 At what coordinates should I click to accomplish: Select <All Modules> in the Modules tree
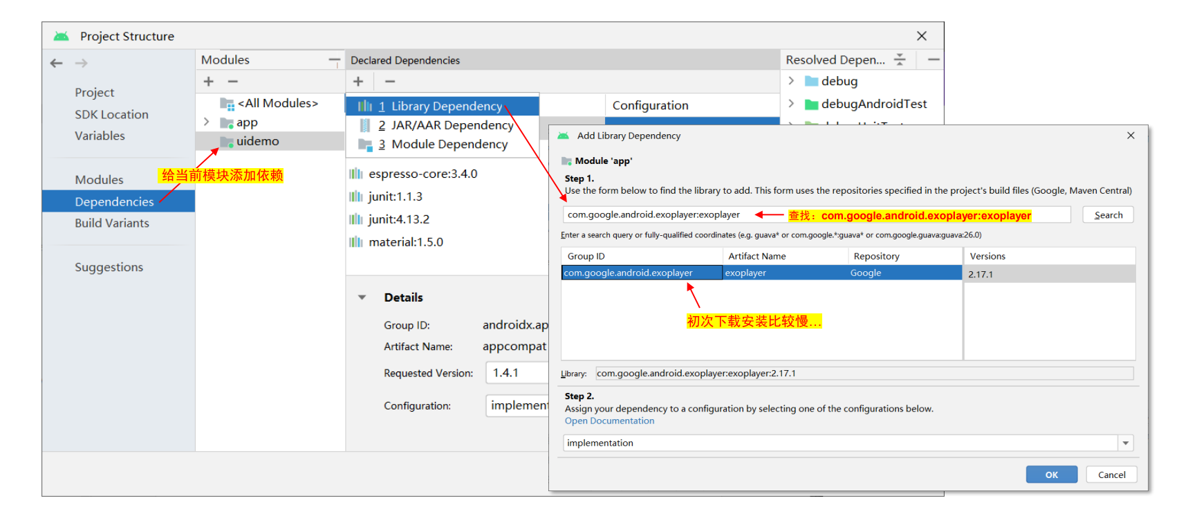(277, 104)
